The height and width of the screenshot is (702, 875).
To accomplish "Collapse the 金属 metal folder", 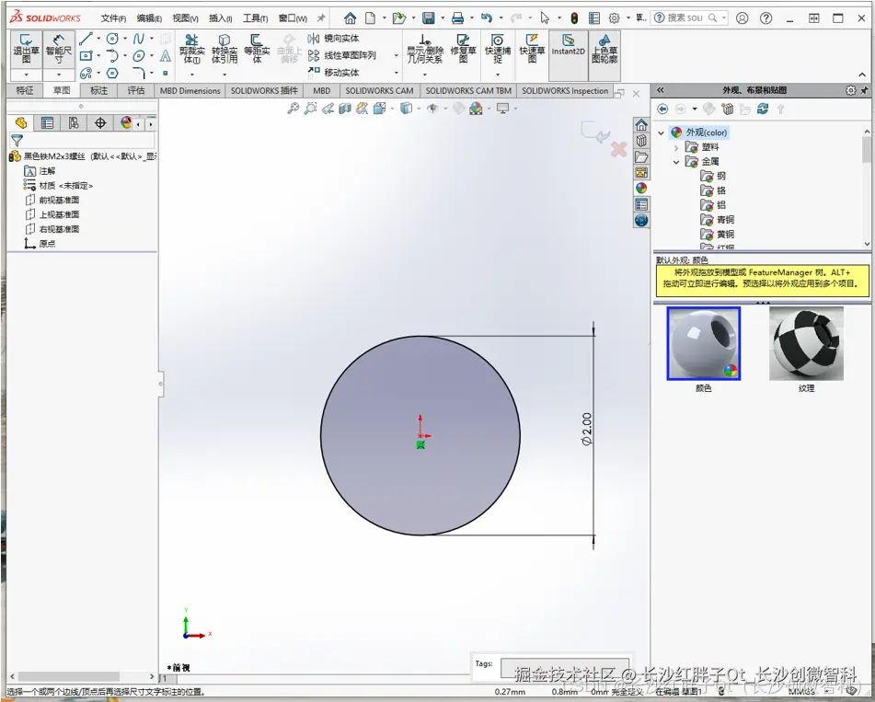I will tap(676, 162).
